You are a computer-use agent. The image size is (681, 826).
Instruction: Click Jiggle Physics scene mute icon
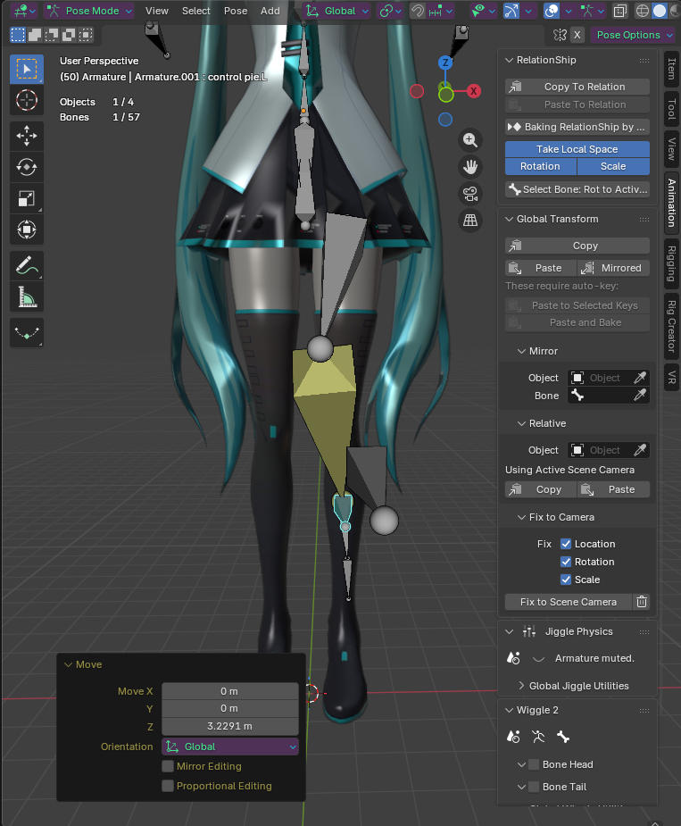(x=513, y=658)
